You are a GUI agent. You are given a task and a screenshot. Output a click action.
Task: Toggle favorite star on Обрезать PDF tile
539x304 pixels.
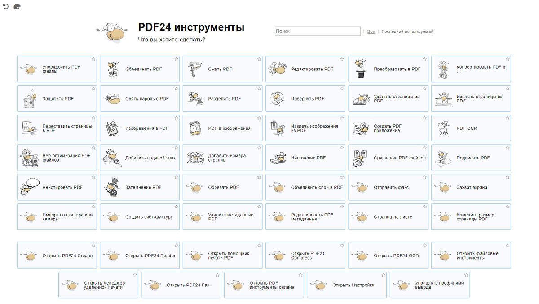(x=259, y=177)
